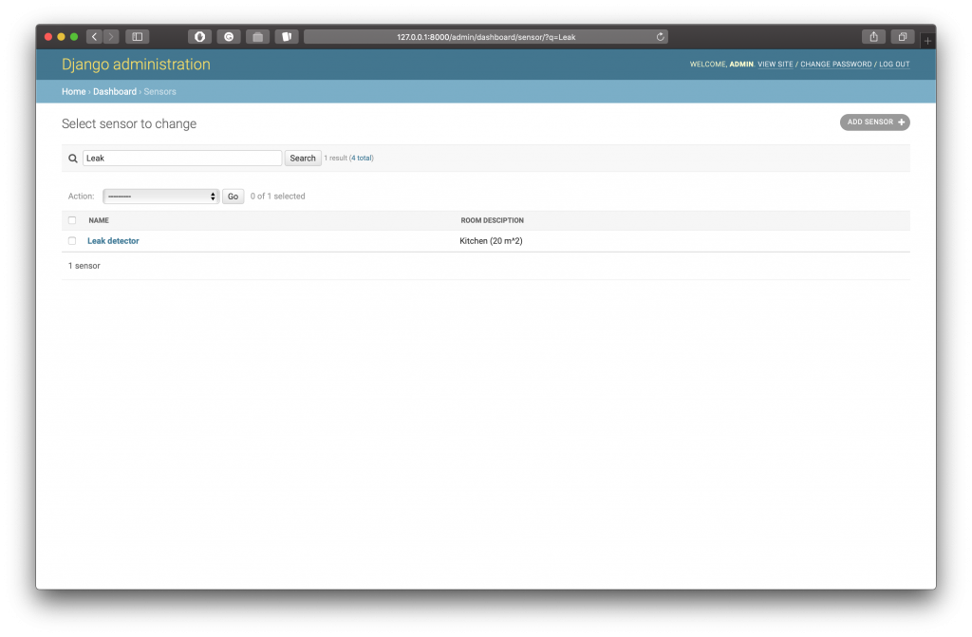Screen dimensions: 972x637
Task: Click the magnifying glass search icon
Action: click(x=73, y=158)
